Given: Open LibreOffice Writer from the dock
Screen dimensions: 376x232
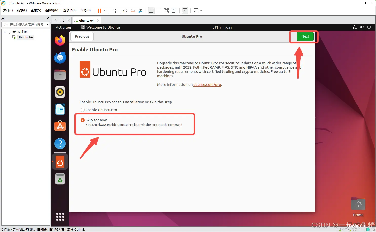Looking at the screenshot, I should pyautogui.click(x=60, y=109).
